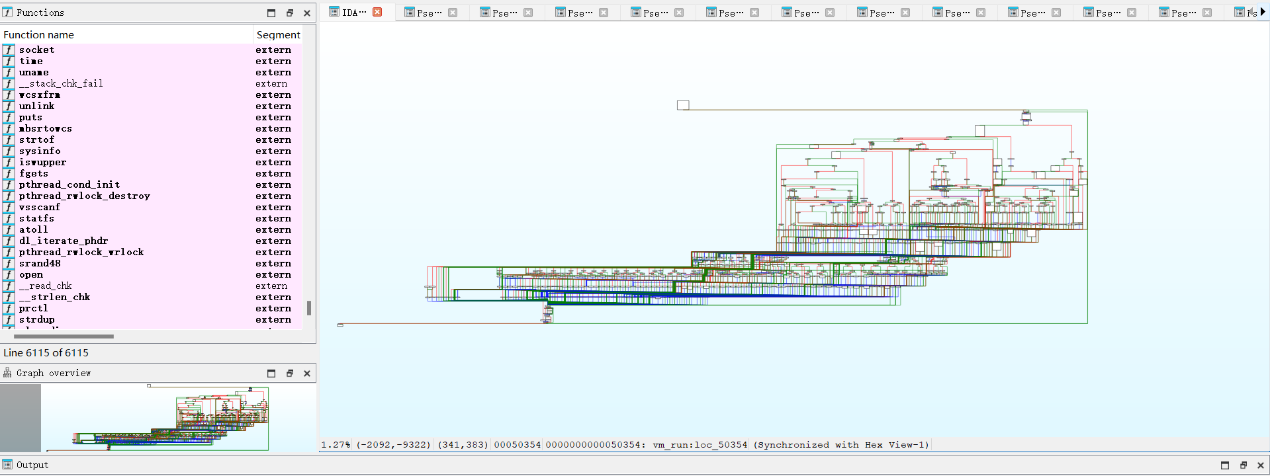Close the Functions panel

click(x=307, y=13)
